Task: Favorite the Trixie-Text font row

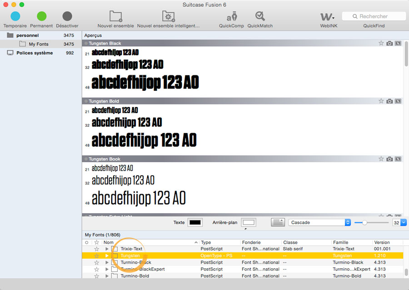Action: 96,249
